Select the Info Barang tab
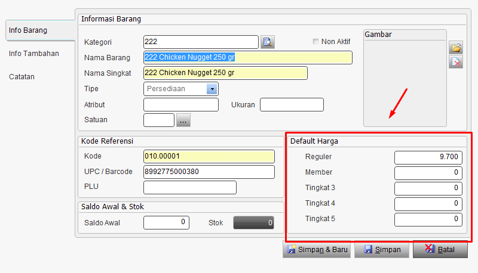The image size is (478, 273). (28, 30)
